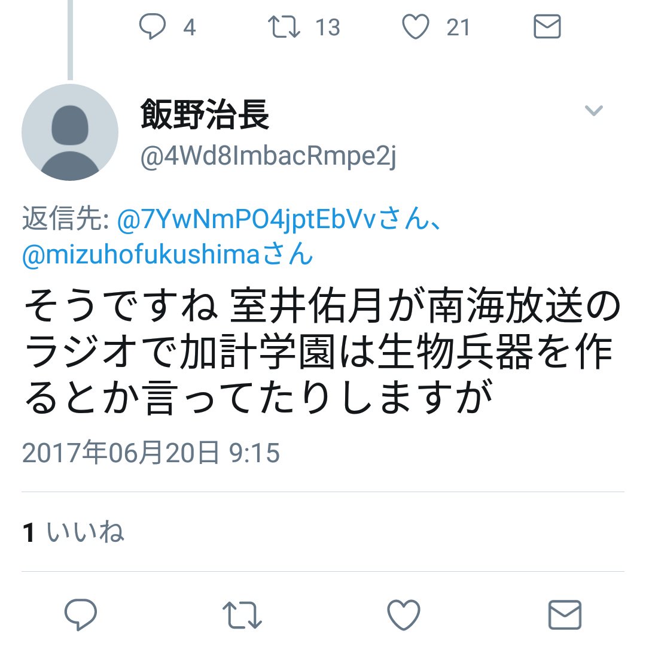Click the 返信先 reply-to label
Viewport: 646px width, 652px height.
click(x=65, y=219)
